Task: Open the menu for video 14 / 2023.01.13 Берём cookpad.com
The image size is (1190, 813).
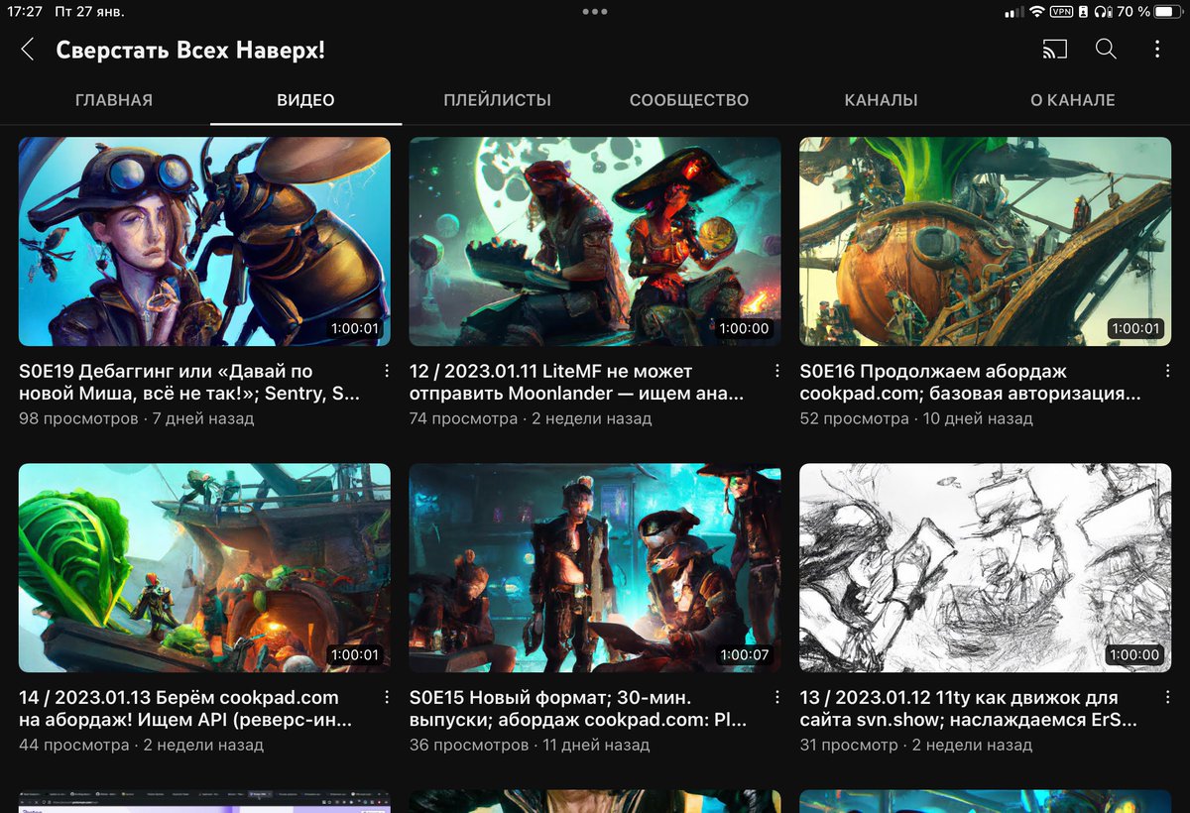Action: (x=387, y=697)
